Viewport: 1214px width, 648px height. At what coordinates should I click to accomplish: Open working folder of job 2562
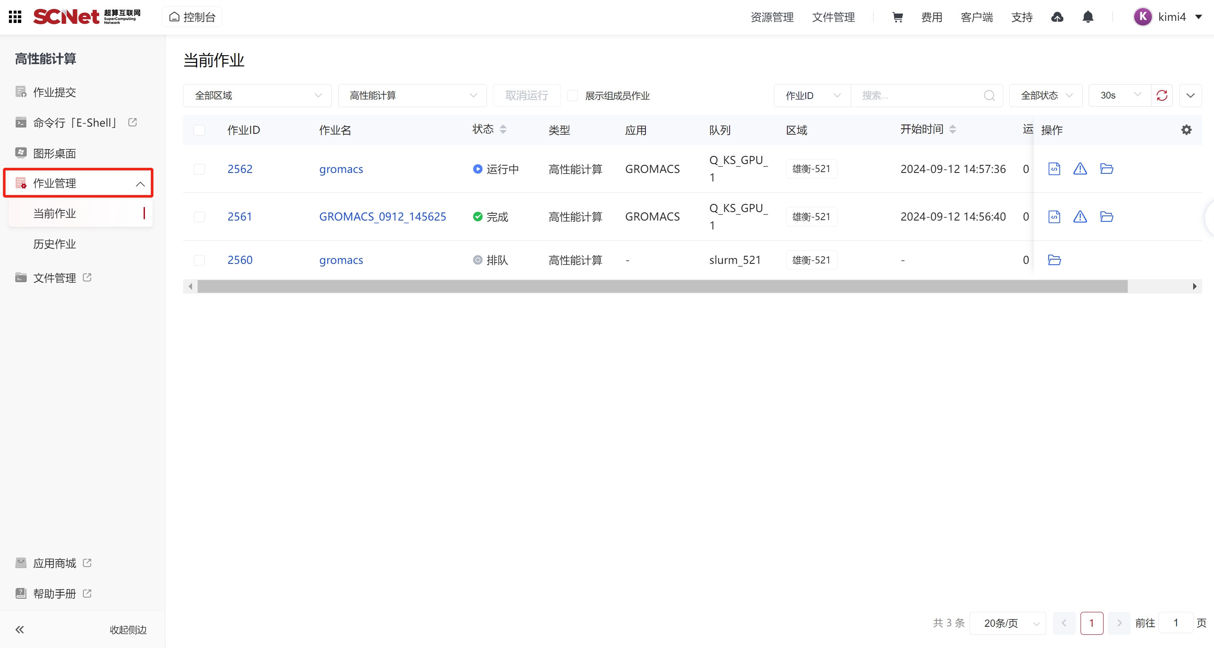tap(1106, 169)
